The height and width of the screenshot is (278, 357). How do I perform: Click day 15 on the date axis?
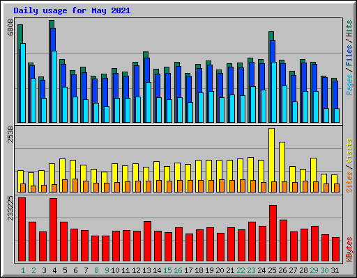point(167,270)
